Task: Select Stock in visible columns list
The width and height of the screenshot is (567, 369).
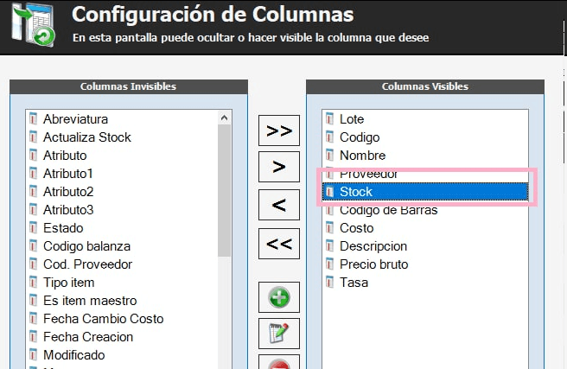Action: [x=356, y=192]
